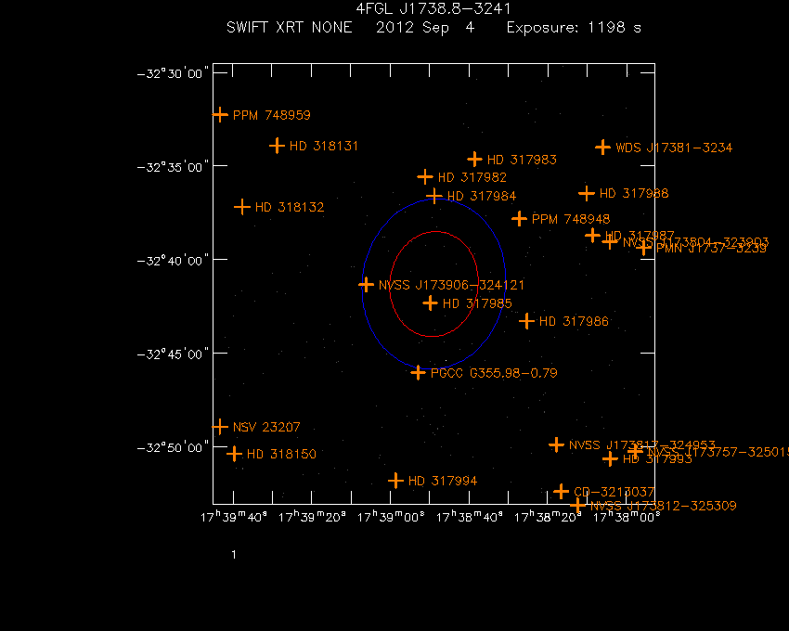The height and width of the screenshot is (631, 789).
Task: Select the cross marker of NVSS J173757-325015
Action: [635, 451]
